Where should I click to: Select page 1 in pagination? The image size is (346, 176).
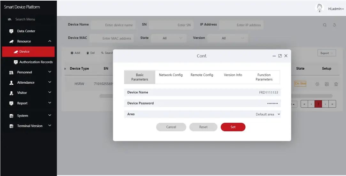[x=318, y=104]
